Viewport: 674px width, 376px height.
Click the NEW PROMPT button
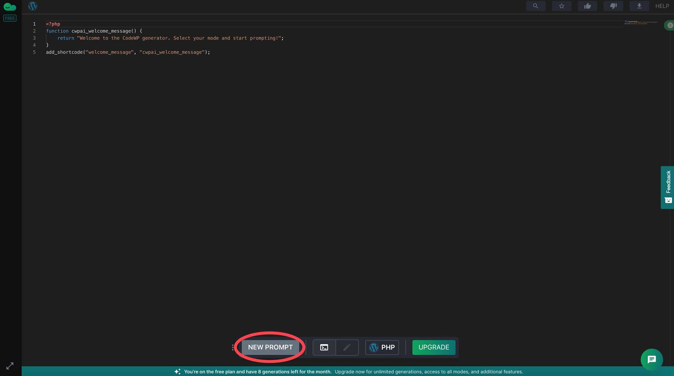[270, 347]
